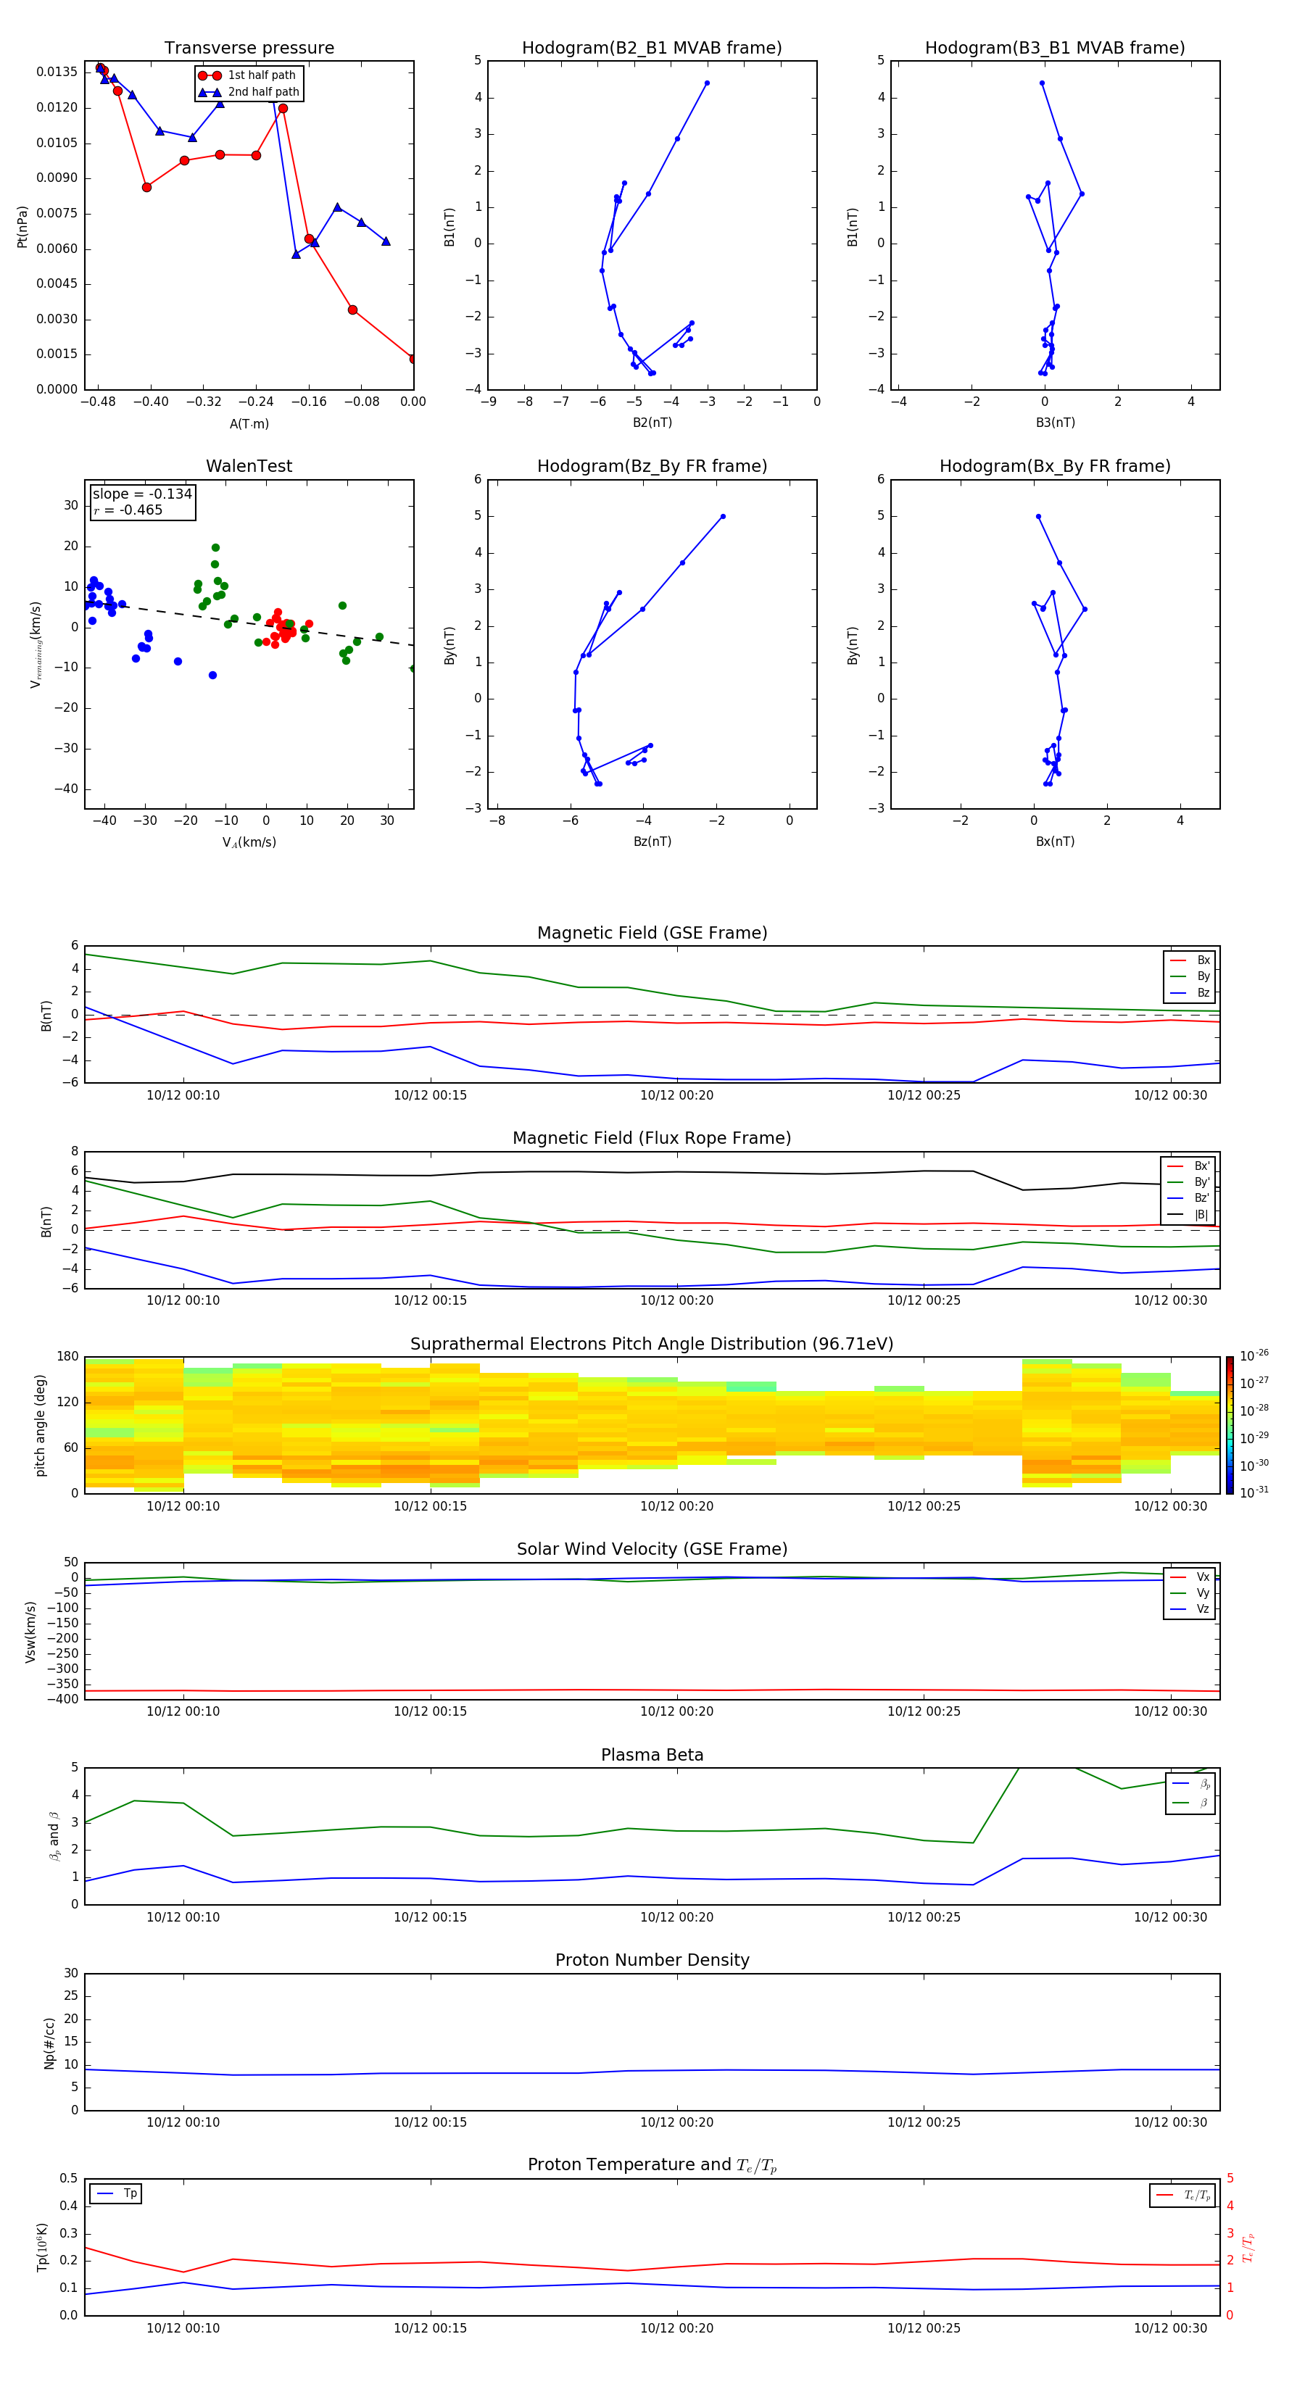Click the 'Np(#/cc)' y-axis label
Image resolution: width=1305 pixels, height=2392 pixels.
click(50, 2042)
